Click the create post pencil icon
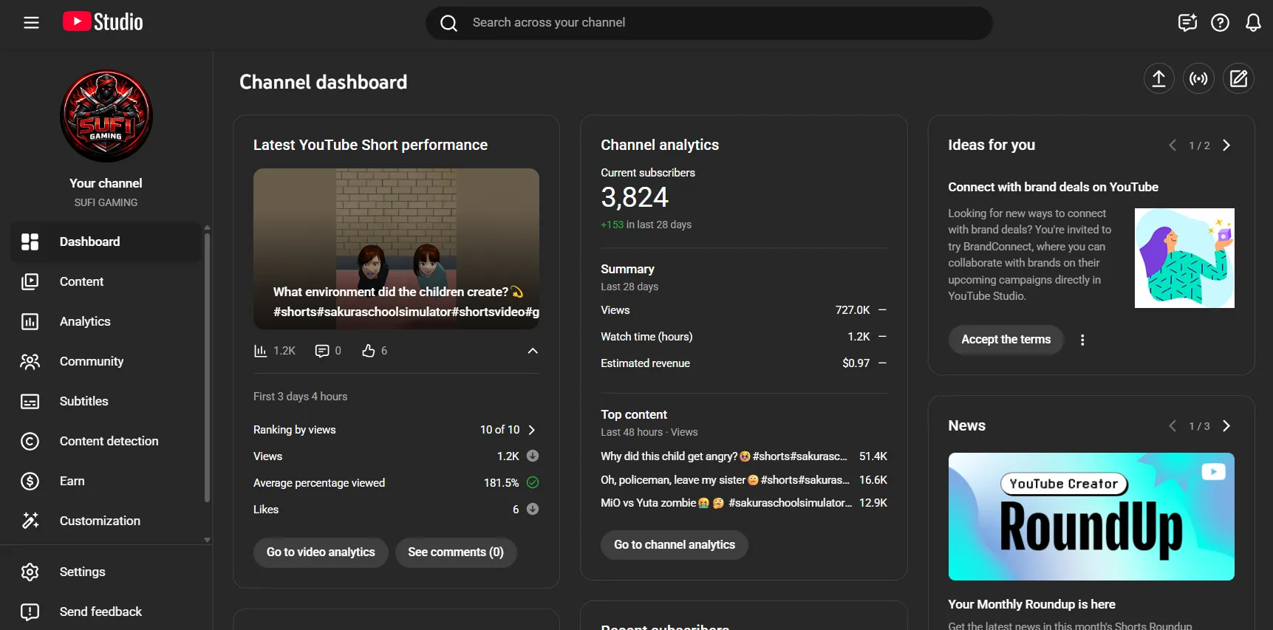This screenshot has height=630, width=1273. 1238,78
